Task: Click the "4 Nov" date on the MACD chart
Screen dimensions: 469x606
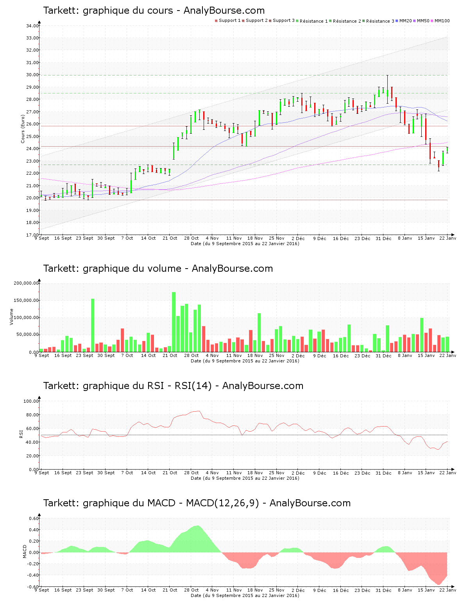Action: (212, 590)
